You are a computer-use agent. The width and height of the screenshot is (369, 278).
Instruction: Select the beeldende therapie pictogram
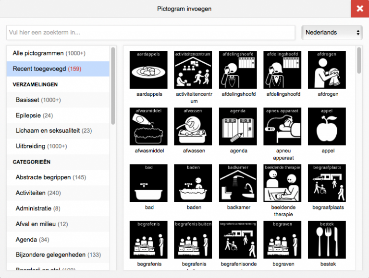pos(282,183)
